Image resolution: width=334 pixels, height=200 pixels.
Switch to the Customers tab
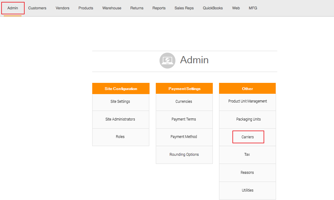point(37,8)
